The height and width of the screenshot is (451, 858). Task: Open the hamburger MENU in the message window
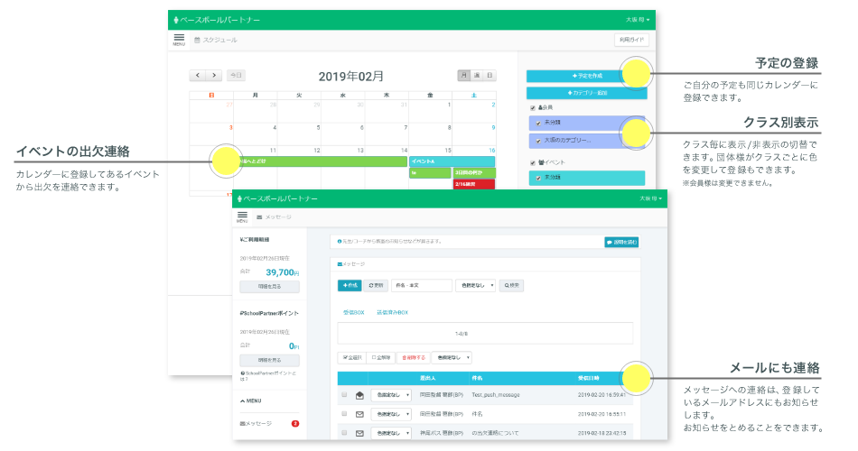click(x=242, y=216)
